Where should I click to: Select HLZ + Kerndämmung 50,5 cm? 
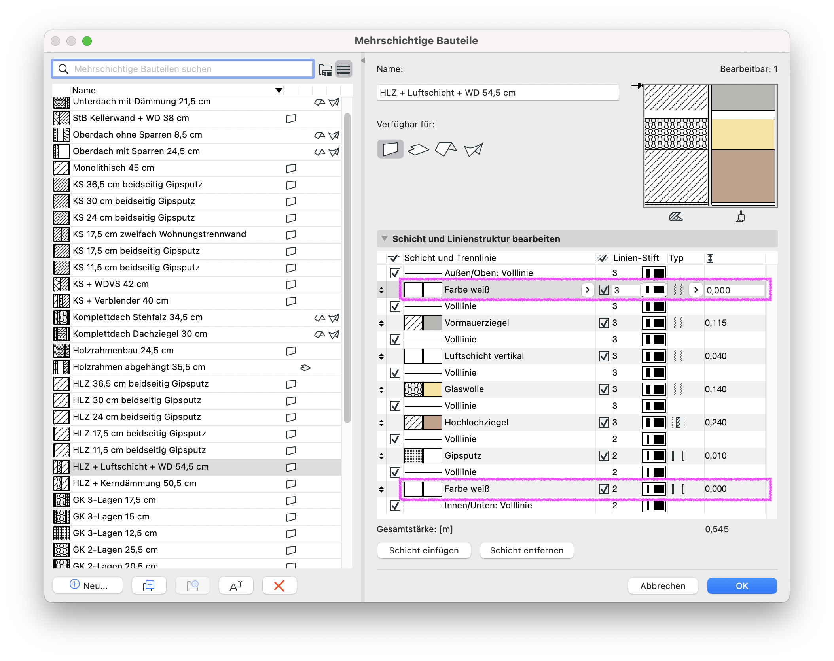tap(197, 483)
